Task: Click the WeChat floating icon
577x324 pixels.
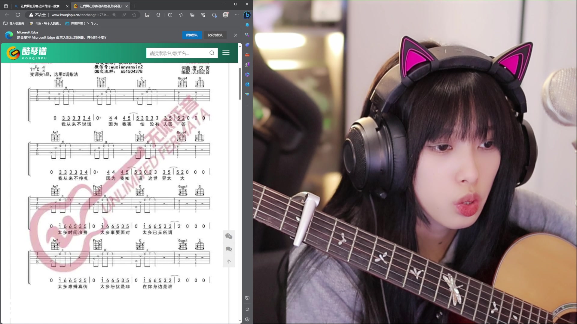Action: coord(229,236)
